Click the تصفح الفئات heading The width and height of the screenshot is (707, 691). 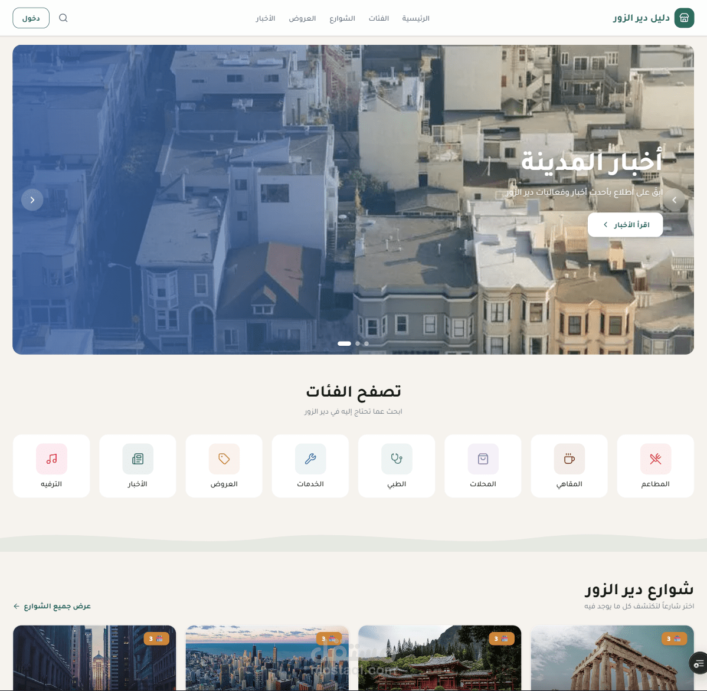click(x=353, y=391)
